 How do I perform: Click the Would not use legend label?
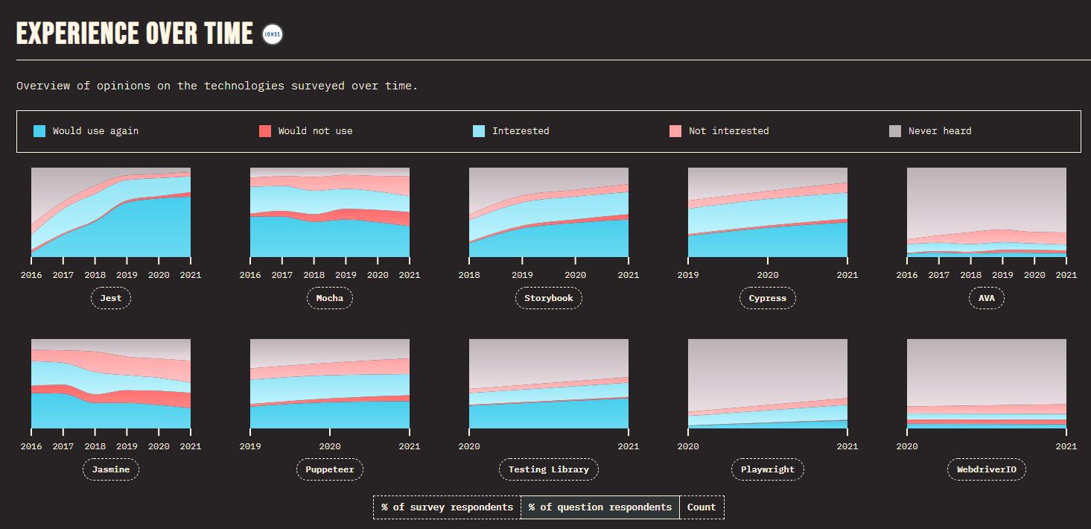315,131
